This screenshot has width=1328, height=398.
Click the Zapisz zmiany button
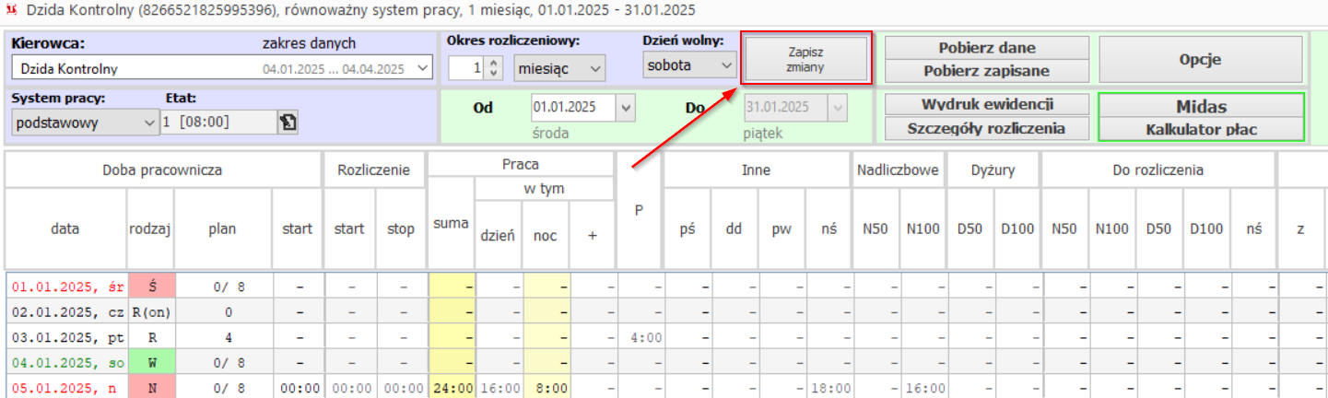coord(805,60)
